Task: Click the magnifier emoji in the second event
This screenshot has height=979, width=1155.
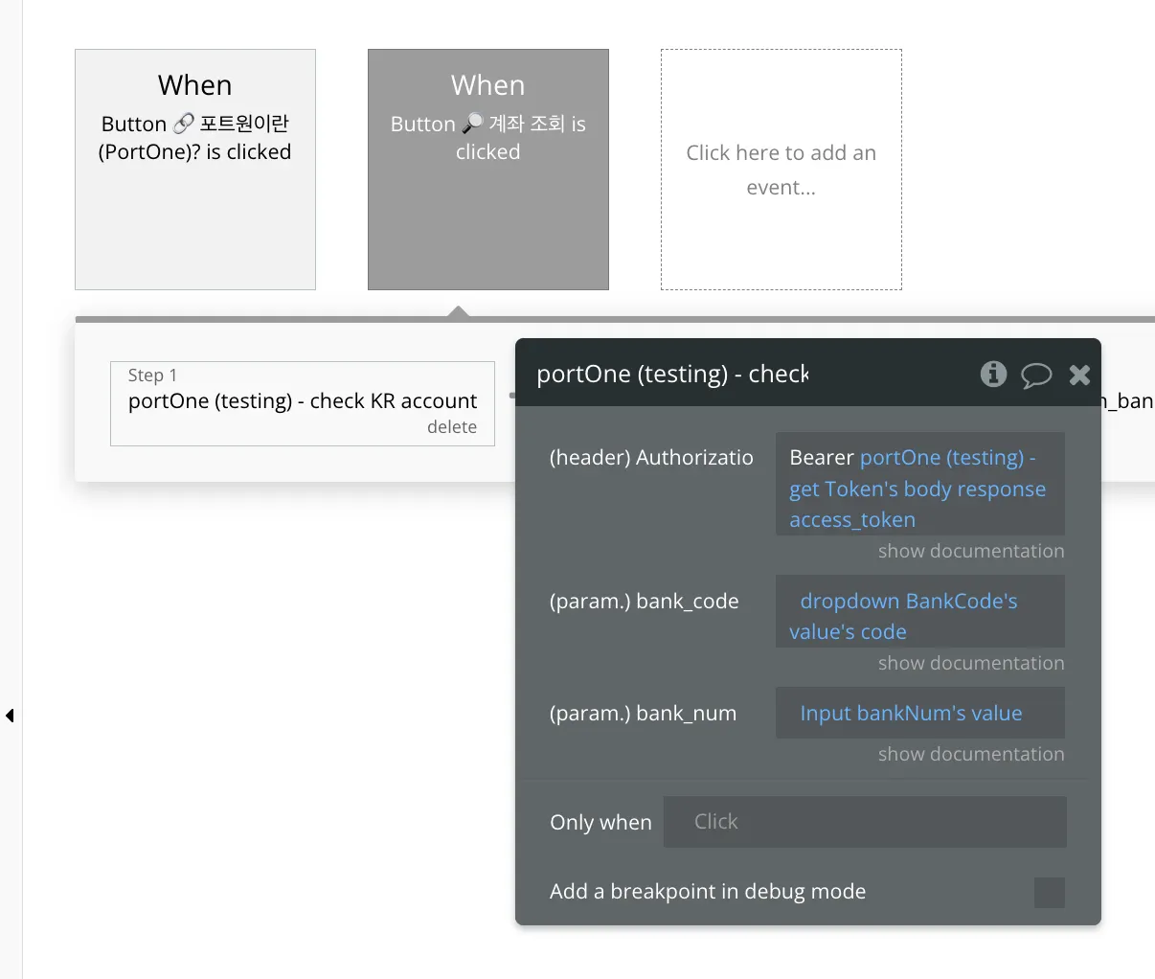Action: coord(472,124)
